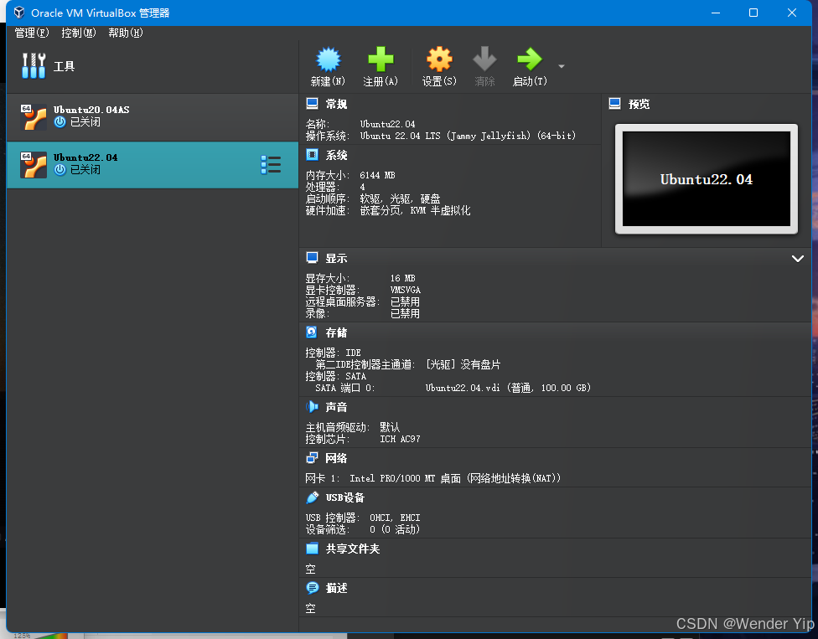Screen dimensions: 818x639
Task: Click the Ubuntu22.04 machine icon
Action: (x=34, y=165)
